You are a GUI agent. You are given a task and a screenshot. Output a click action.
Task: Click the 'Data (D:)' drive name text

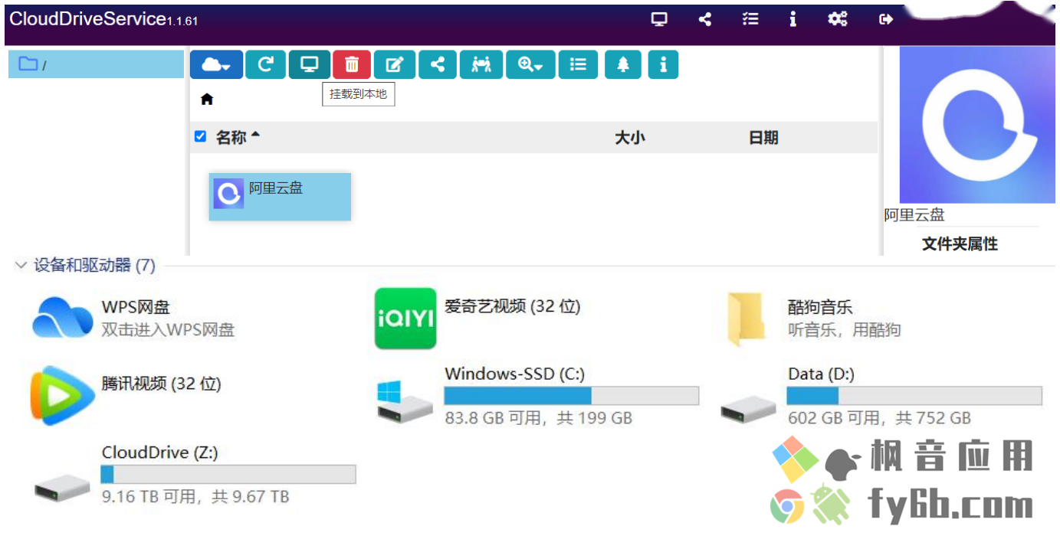click(x=821, y=374)
